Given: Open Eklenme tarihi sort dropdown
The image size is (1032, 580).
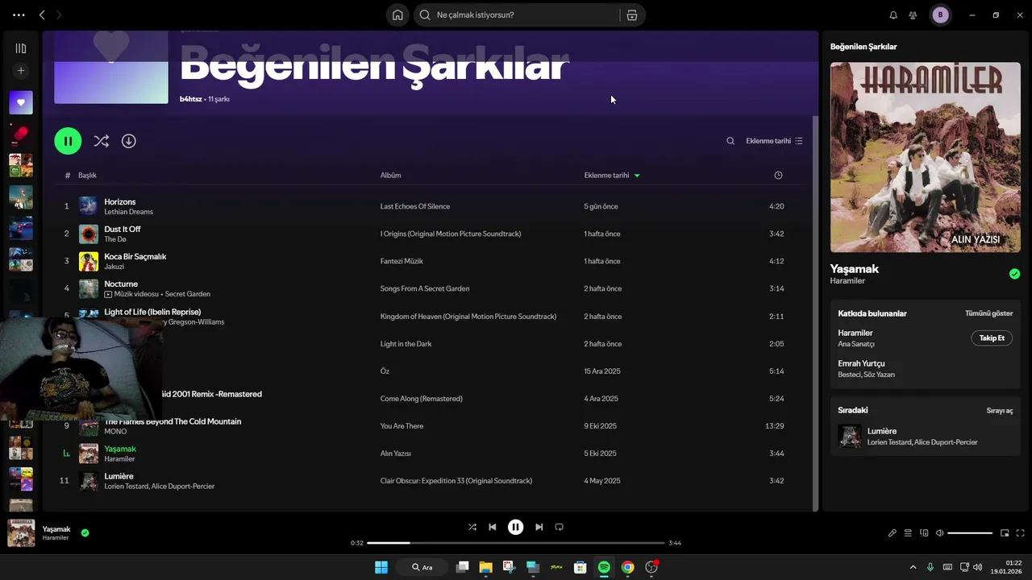Looking at the screenshot, I should click(774, 141).
